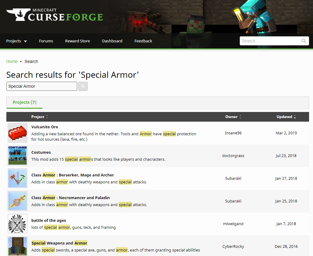Click the Jul 23, 2018 updated date
This screenshot has height=256, width=313.
286,156
